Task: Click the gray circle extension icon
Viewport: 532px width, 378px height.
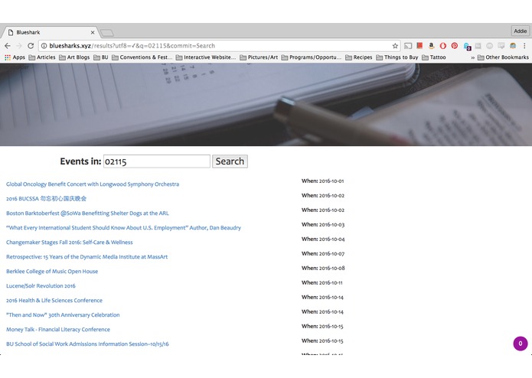Action: tap(490, 45)
